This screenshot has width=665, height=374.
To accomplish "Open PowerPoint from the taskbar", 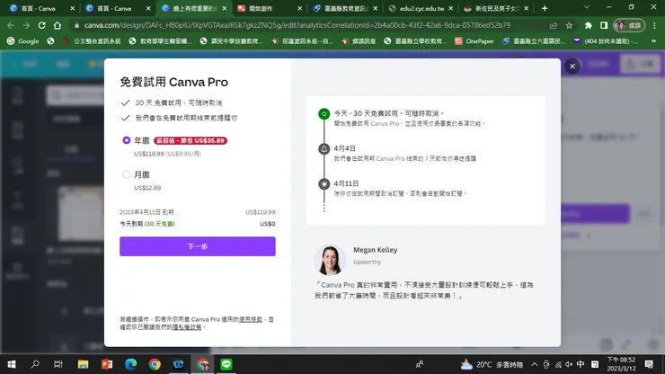I will tap(107, 364).
